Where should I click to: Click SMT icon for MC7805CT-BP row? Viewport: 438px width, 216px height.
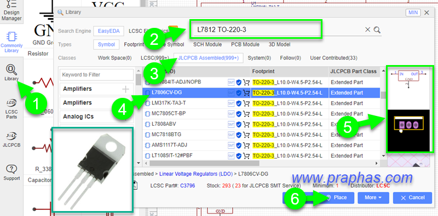click(x=231, y=114)
